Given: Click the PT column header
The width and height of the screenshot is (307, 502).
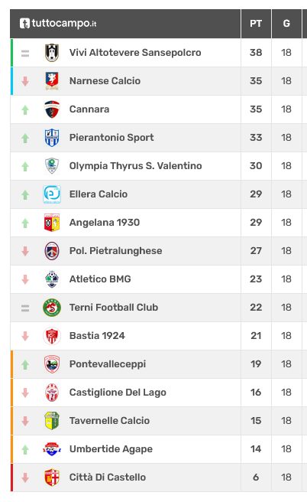Looking at the screenshot, I should (256, 24).
